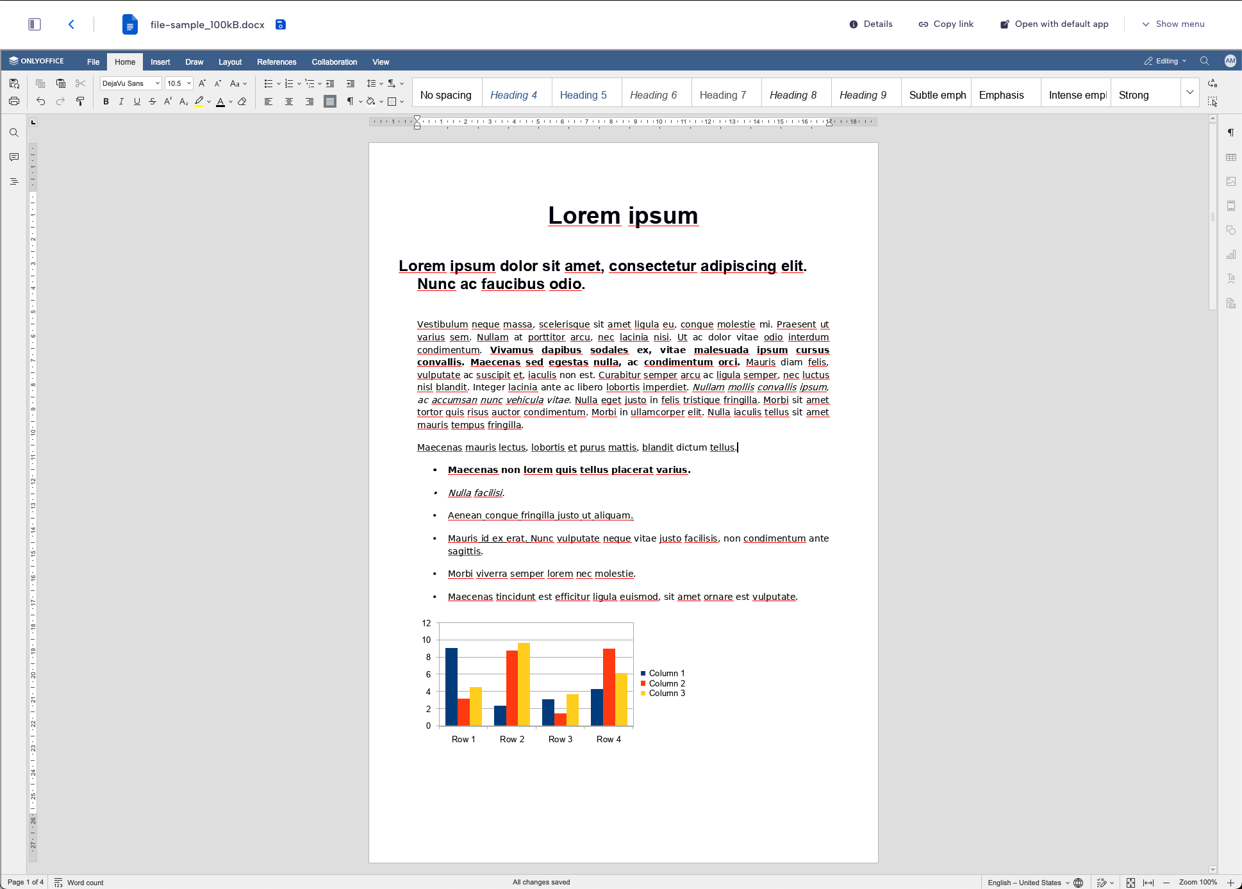Clear formatting with the eraser icon
This screenshot has height=889, width=1242.
[242, 101]
